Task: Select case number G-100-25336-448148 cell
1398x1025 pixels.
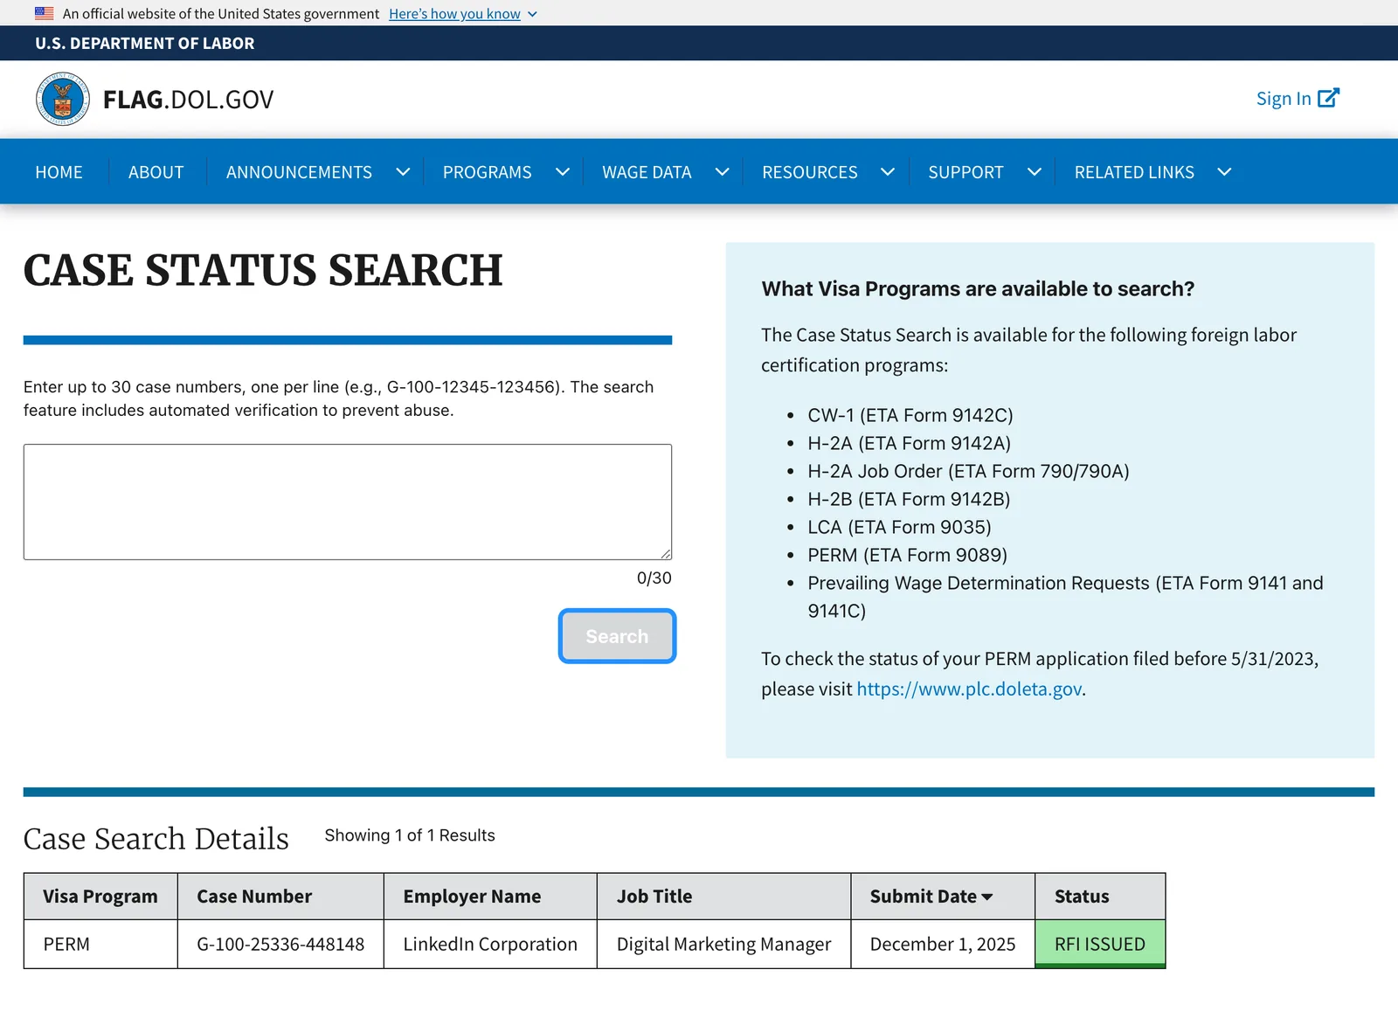Action: click(x=280, y=945)
